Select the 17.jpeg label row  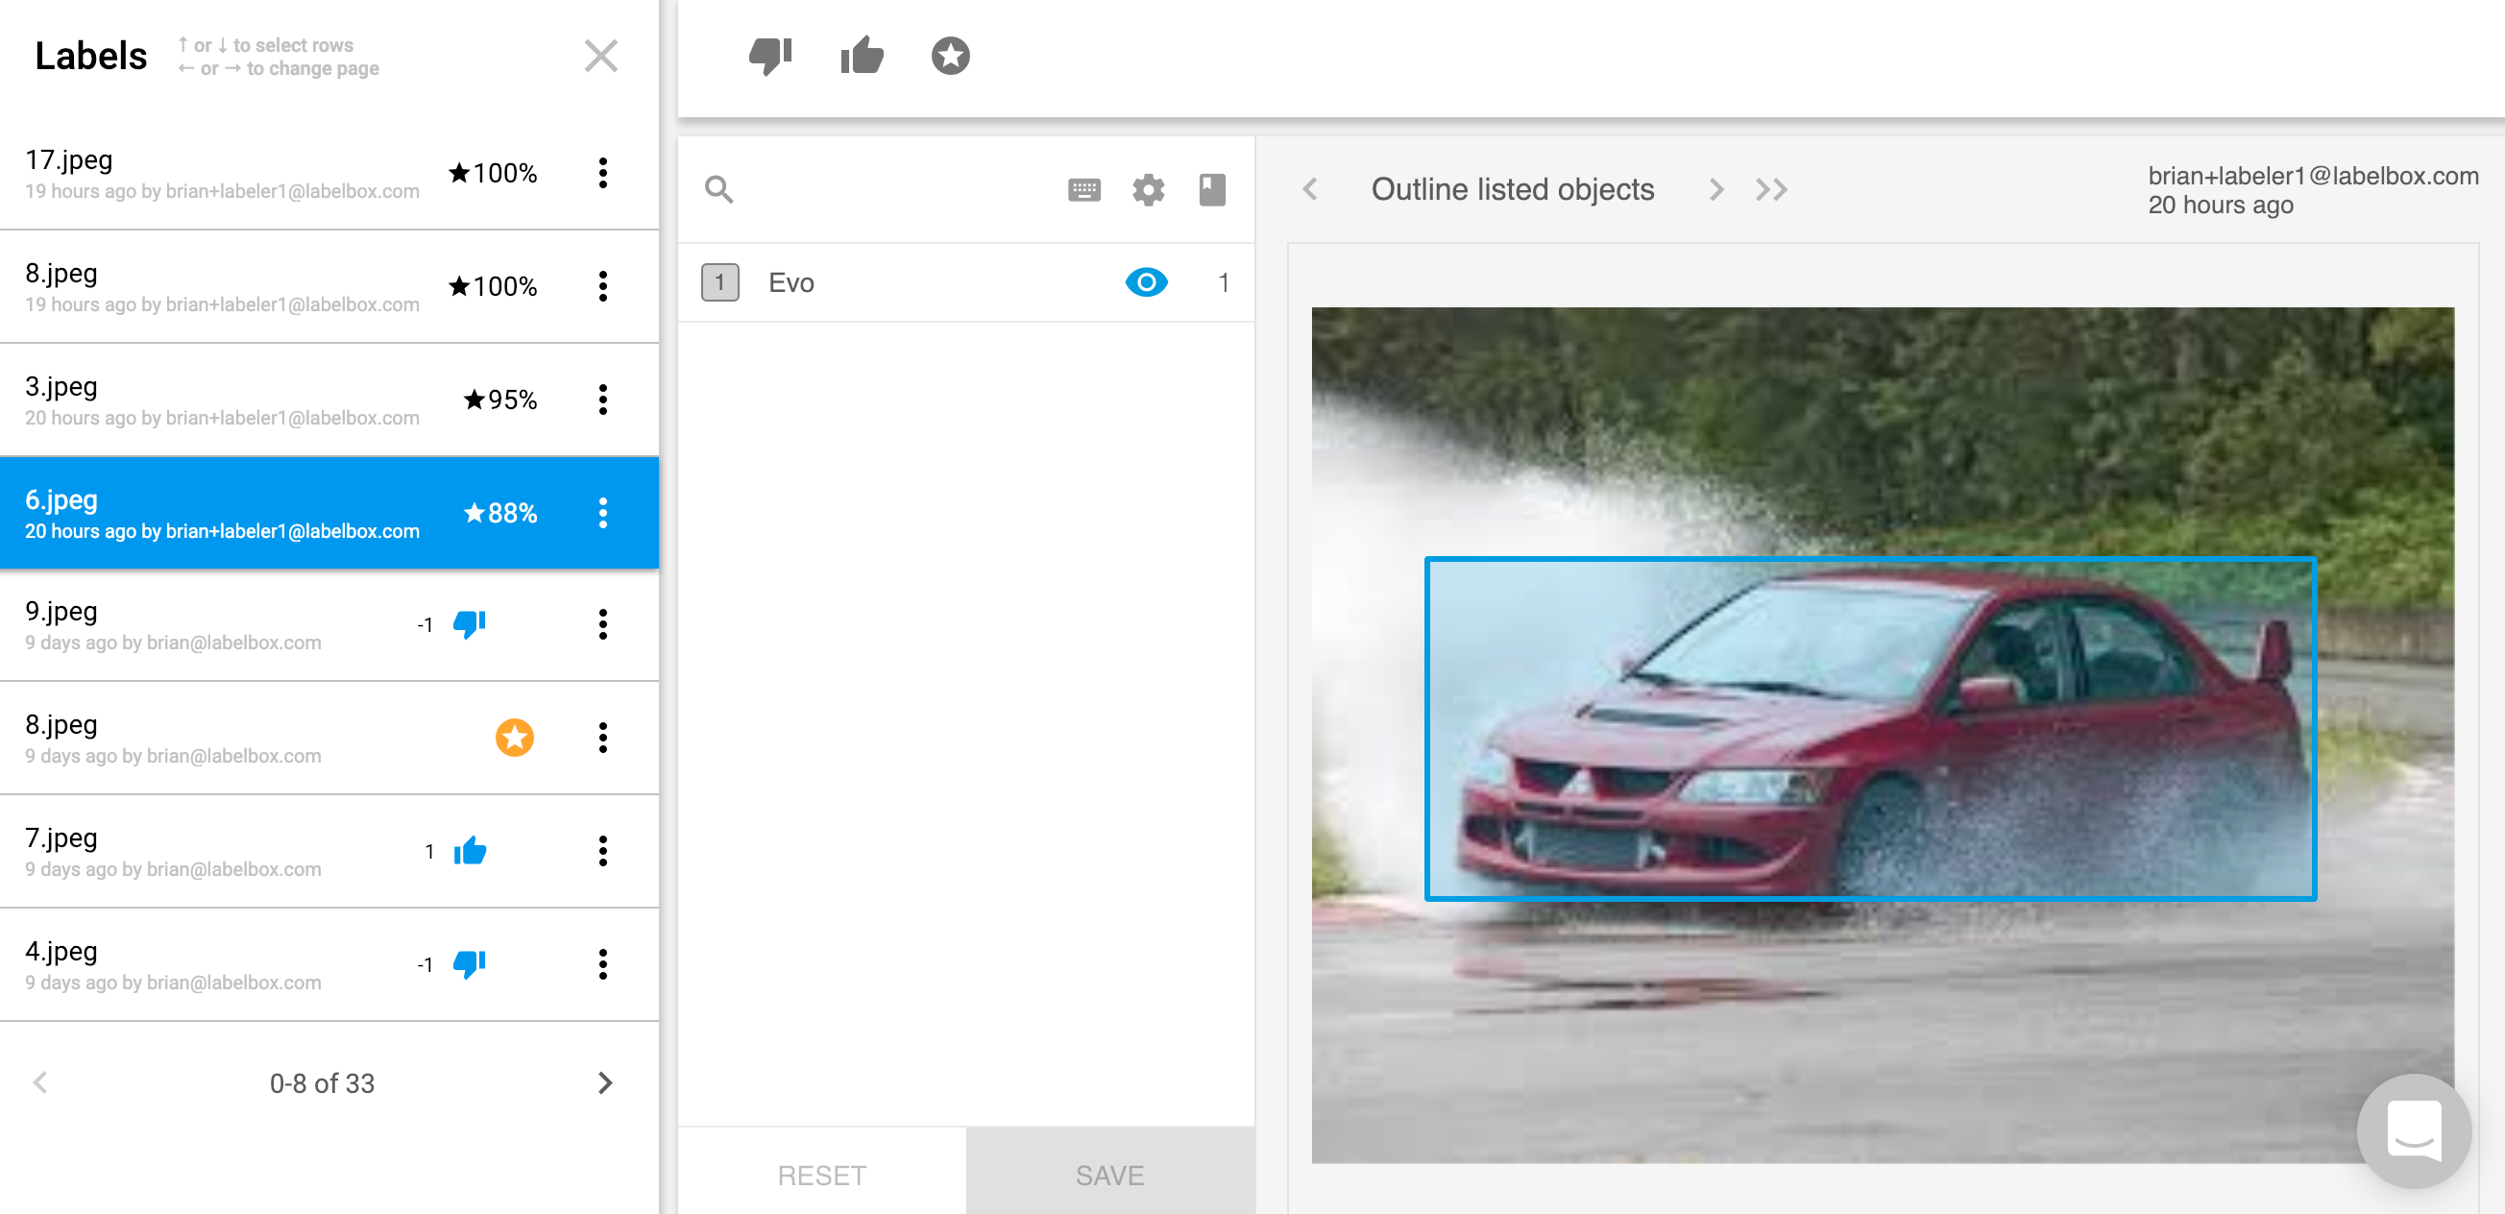(328, 173)
